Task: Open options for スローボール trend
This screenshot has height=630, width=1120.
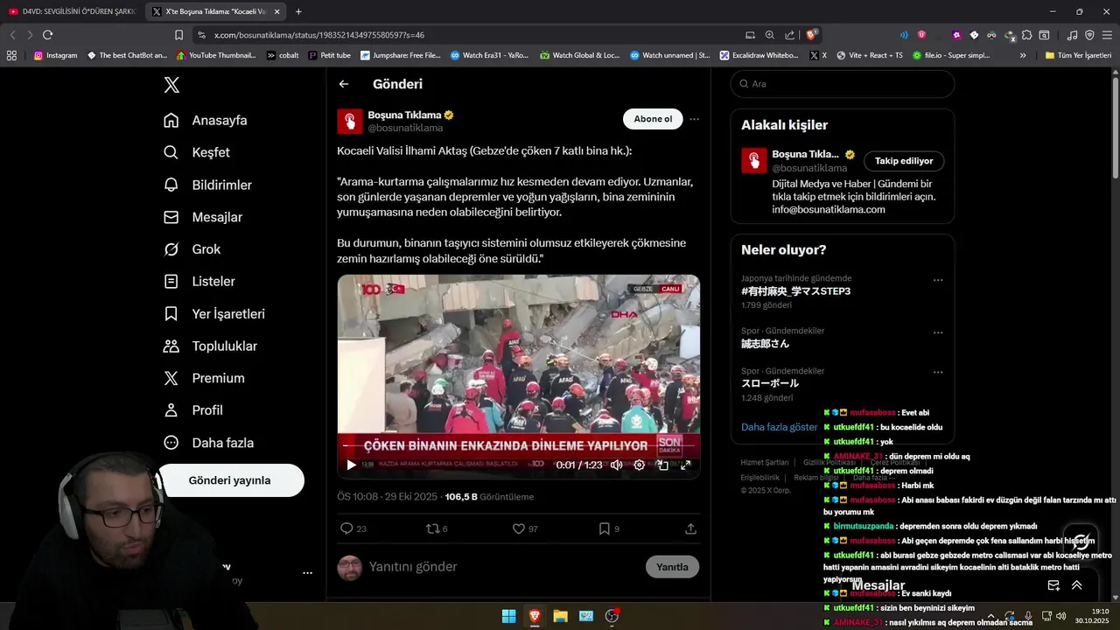Action: (938, 372)
